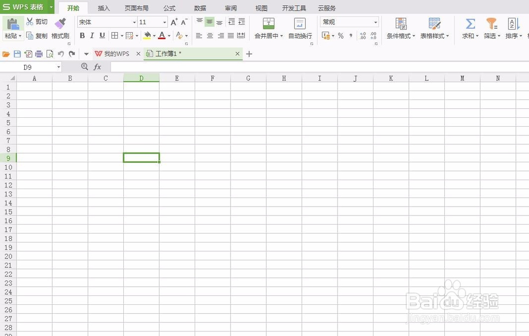Switch to the 页面布局 (Page Layout) tab

coord(136,8)
